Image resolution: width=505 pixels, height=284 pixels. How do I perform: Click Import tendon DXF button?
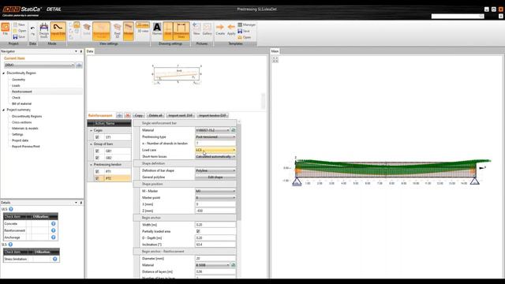click(x=212, y=115)
